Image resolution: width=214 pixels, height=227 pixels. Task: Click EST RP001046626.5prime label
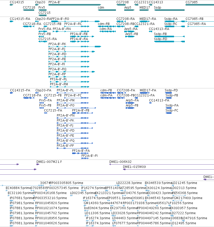click(x=52, y=223)
